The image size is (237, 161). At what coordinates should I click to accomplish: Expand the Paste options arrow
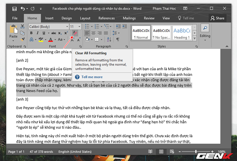point(13,41)
